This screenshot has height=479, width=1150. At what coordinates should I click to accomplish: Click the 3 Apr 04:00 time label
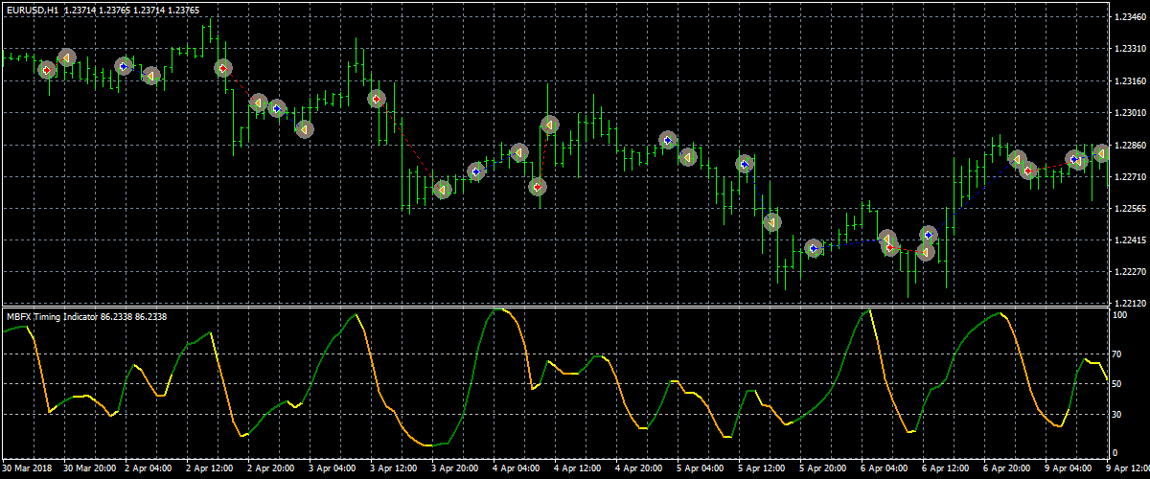(333, 469)
